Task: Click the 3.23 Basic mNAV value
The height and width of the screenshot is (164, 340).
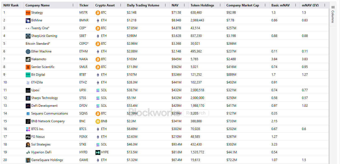Action: [x=274, y=144]
